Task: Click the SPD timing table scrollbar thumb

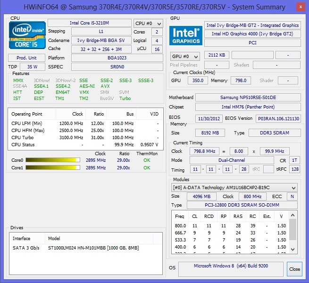Action: [x=292, y=230]
